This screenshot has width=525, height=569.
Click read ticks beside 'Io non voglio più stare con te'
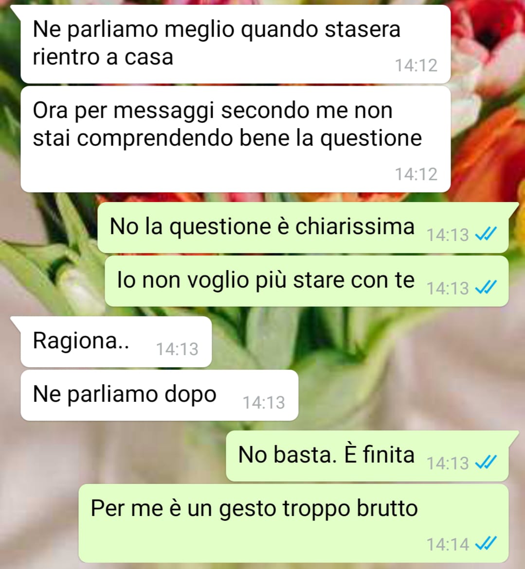pyautogui.click(x=486, y=287)
